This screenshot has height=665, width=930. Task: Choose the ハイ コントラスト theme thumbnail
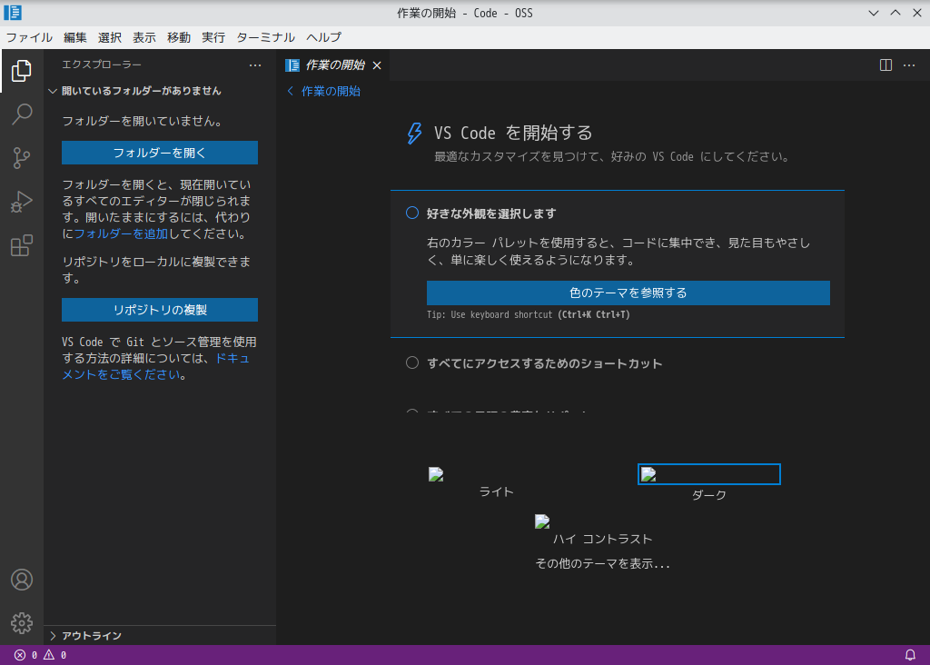pos(603,531)
